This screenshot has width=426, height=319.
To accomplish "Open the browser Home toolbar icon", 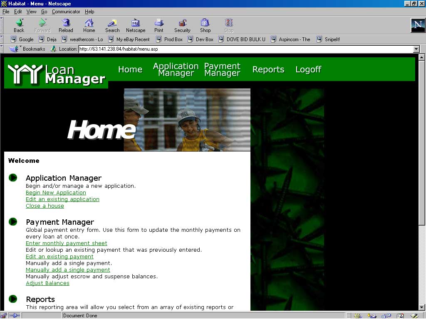I will click(89, 25).
